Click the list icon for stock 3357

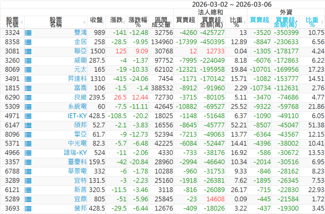(x=29, y=162)
